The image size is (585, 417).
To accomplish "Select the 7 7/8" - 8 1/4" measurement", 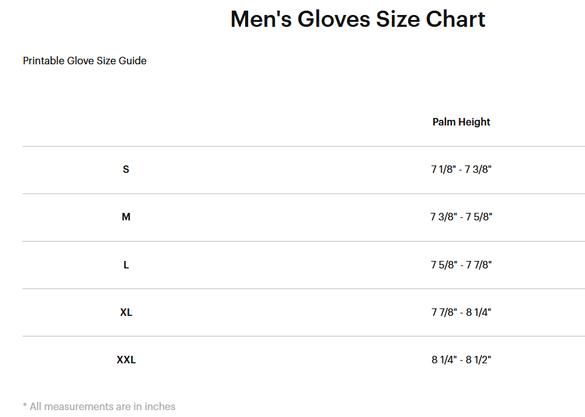I will [461, 312].
